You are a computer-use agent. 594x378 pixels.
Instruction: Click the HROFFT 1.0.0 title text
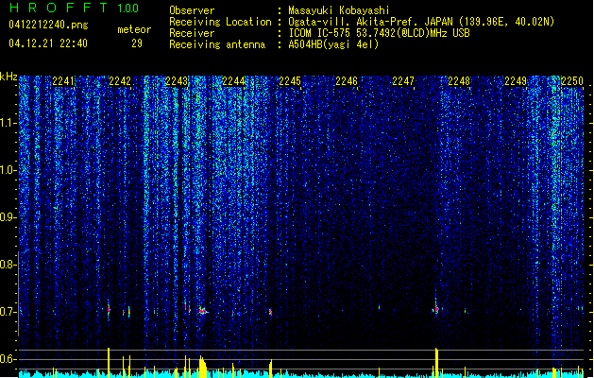pos(74,8)
